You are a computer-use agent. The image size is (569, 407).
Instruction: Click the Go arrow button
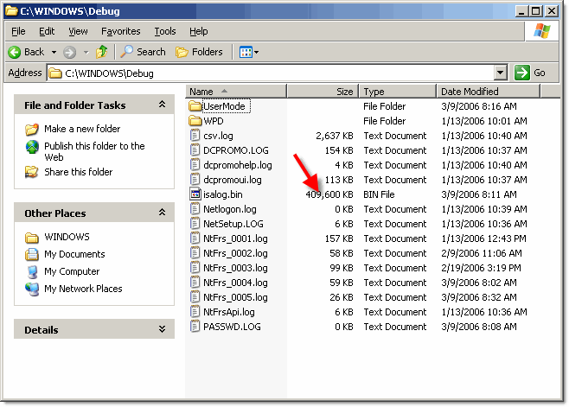(x=522, y=73)
